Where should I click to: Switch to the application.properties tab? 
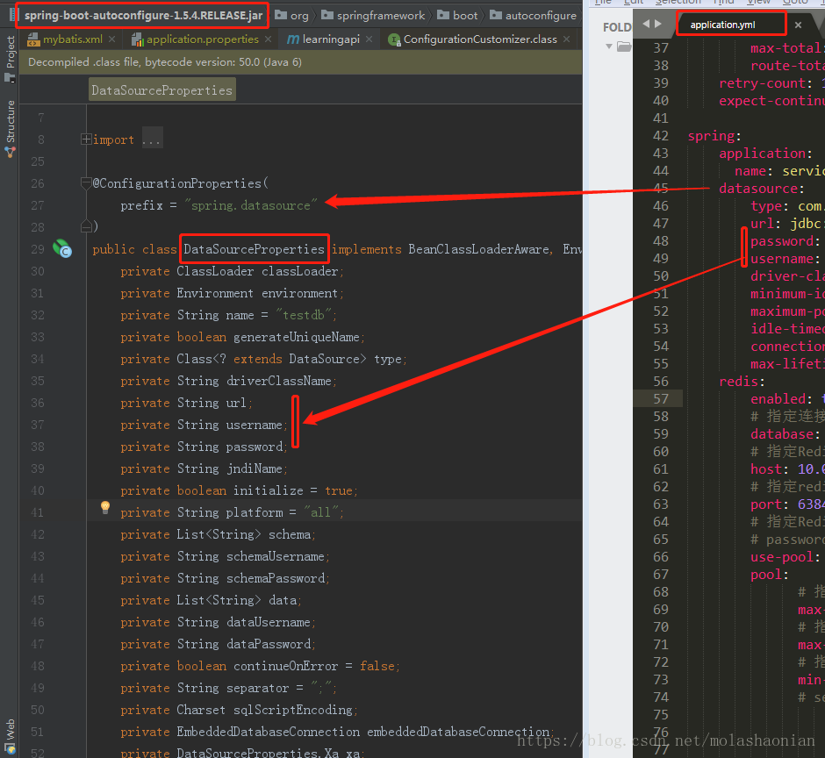click(203, 39)
